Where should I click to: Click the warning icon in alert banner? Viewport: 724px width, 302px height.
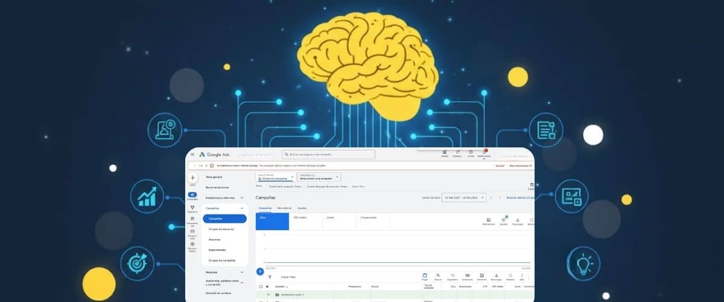[212, 165]
